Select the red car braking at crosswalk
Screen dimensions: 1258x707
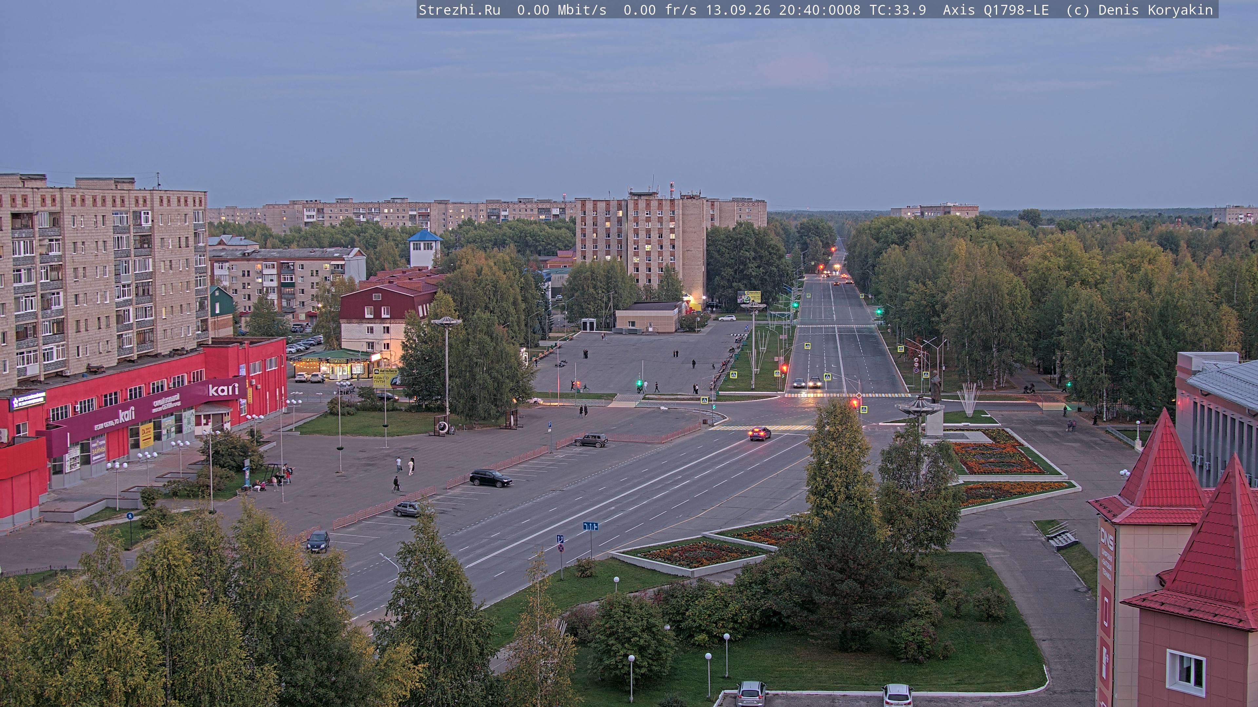click(760, 433)
